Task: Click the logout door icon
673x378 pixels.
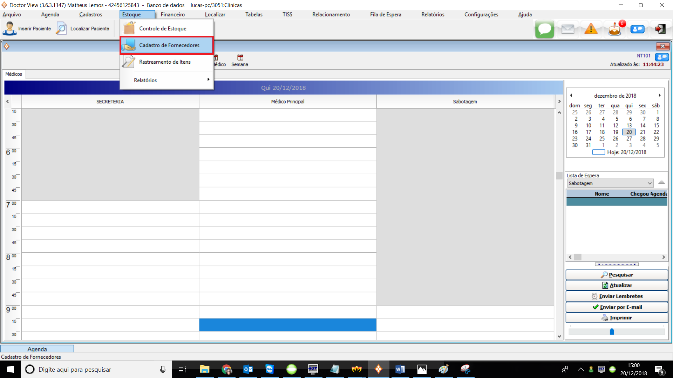Action: (660, 29)
